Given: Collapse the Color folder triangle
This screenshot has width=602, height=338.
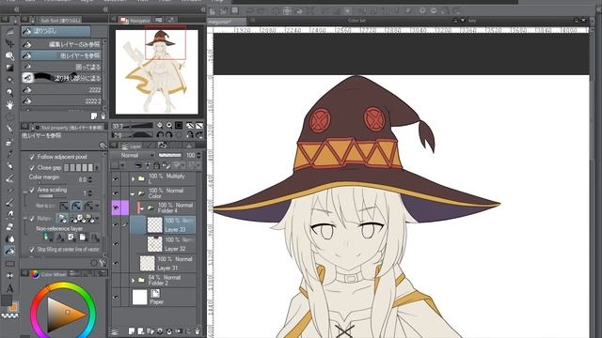Looking at the screenshot, I should click(x=133, y=194).
